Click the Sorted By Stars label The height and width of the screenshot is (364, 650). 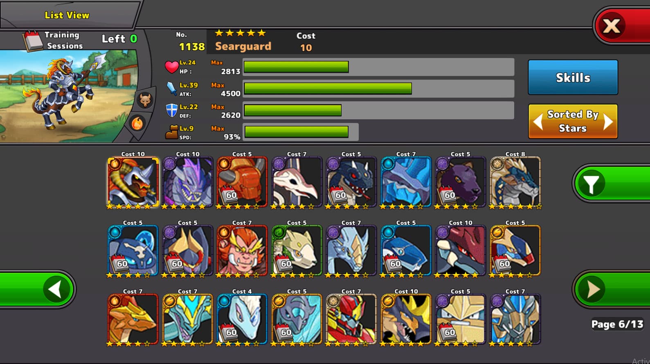click(x=573, y=121)
